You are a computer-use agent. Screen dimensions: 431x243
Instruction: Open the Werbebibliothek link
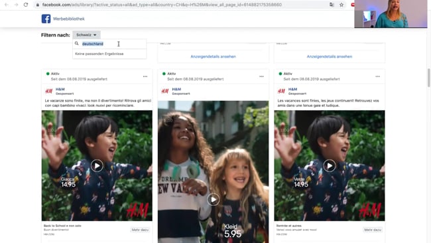click(x=69, y=19)
